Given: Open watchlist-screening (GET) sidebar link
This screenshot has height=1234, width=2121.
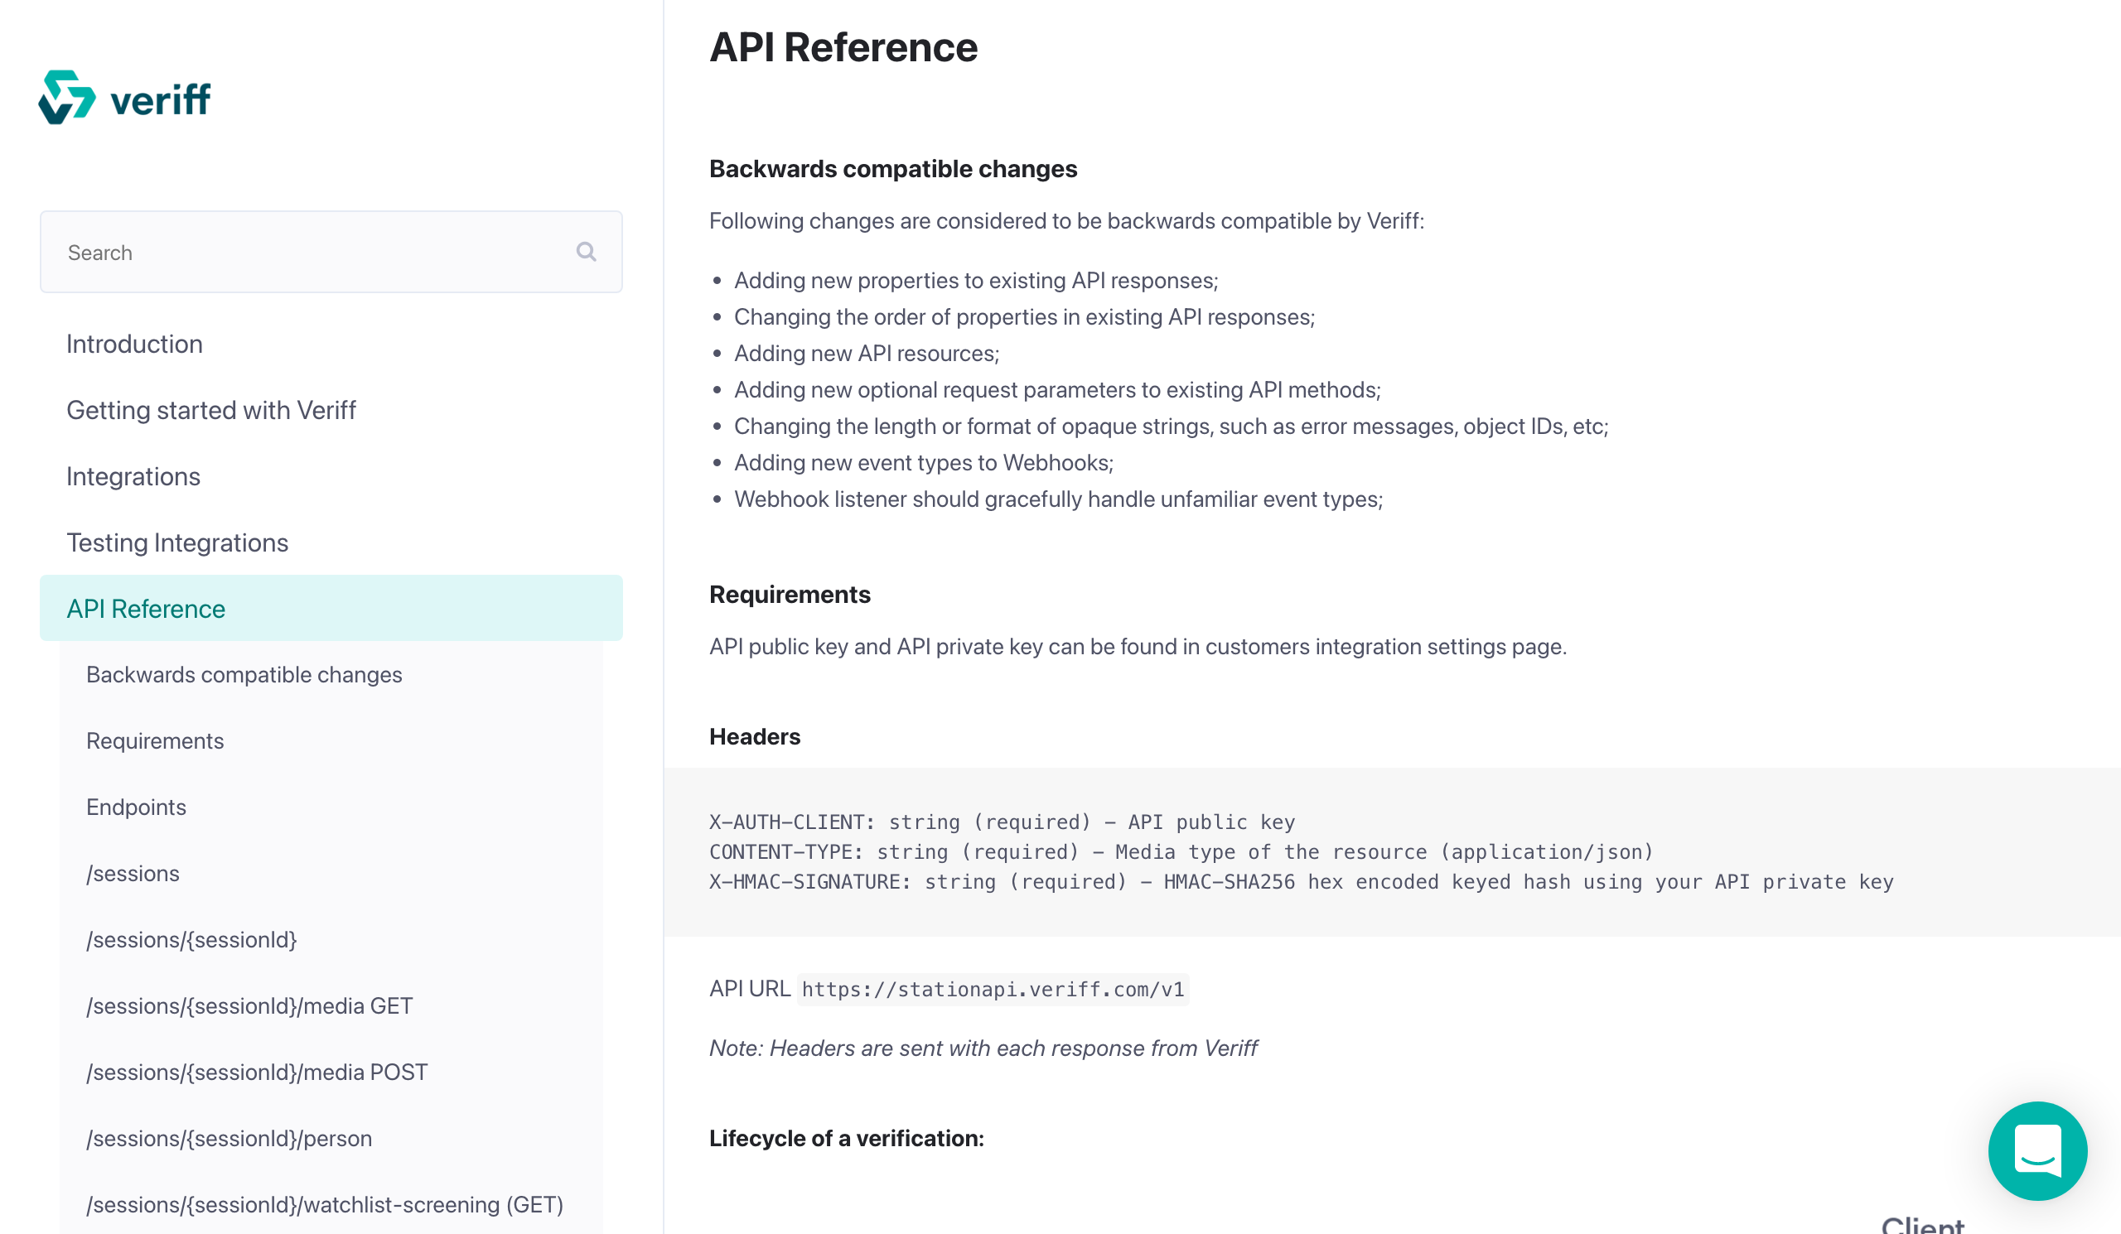Looking at the screenshot, I should [325, 1204].
